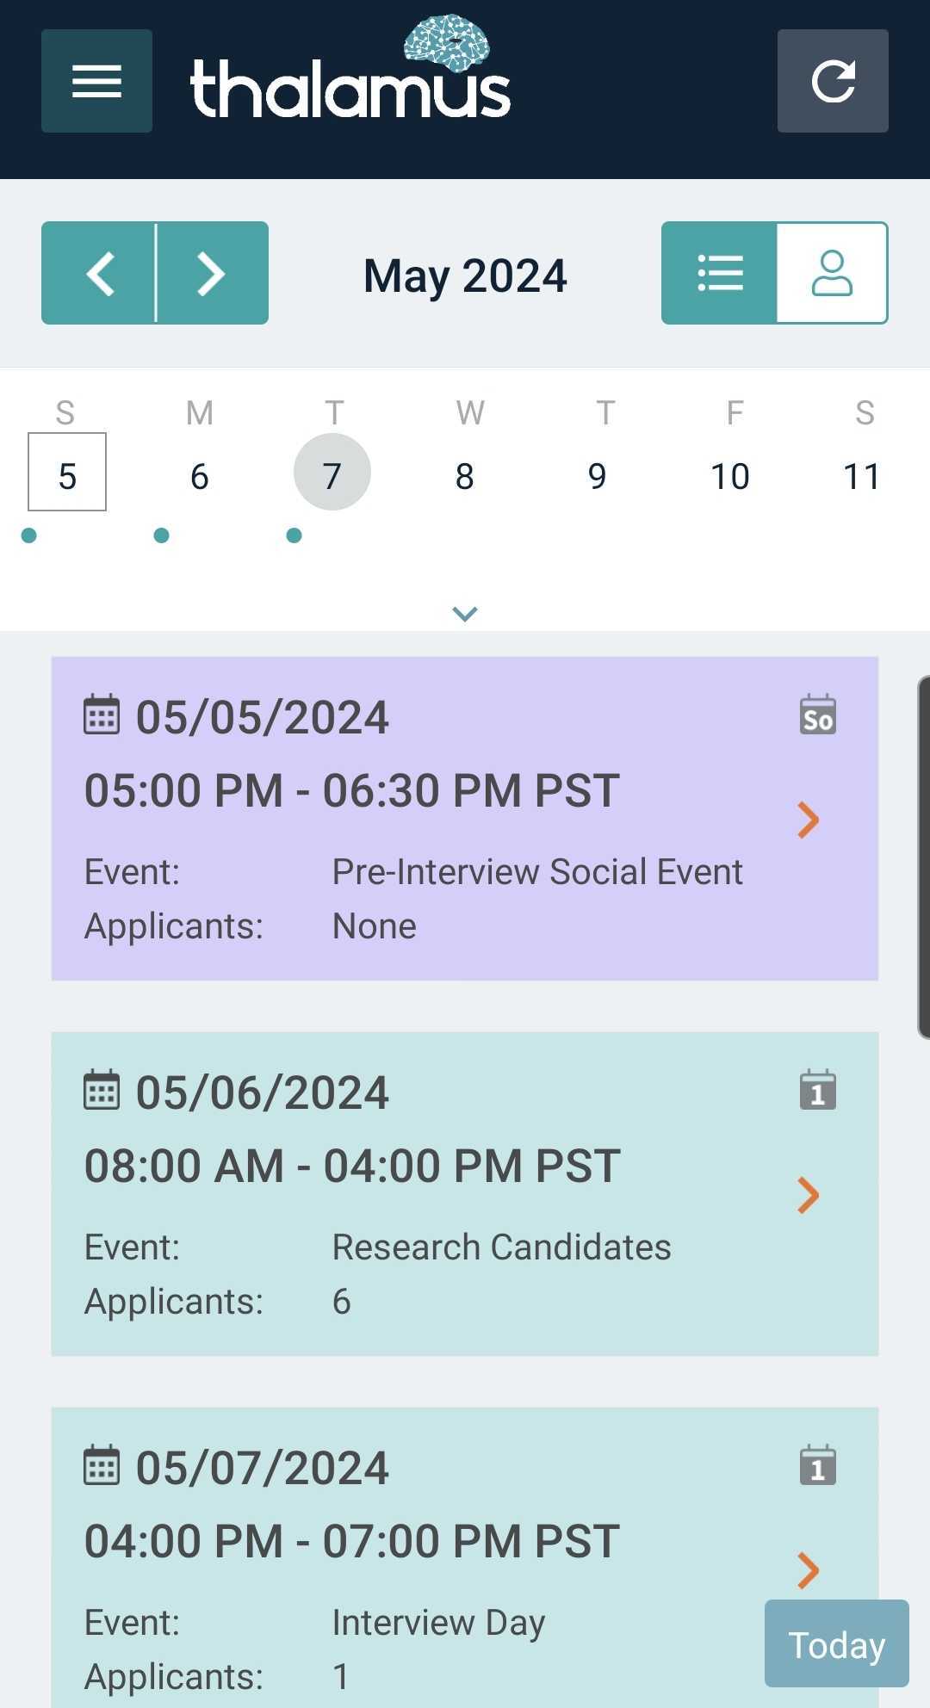Switch to list view toggle
The height and width of the screenshot is (1708, 930).
pyautogui.click(x=719, y=273)
